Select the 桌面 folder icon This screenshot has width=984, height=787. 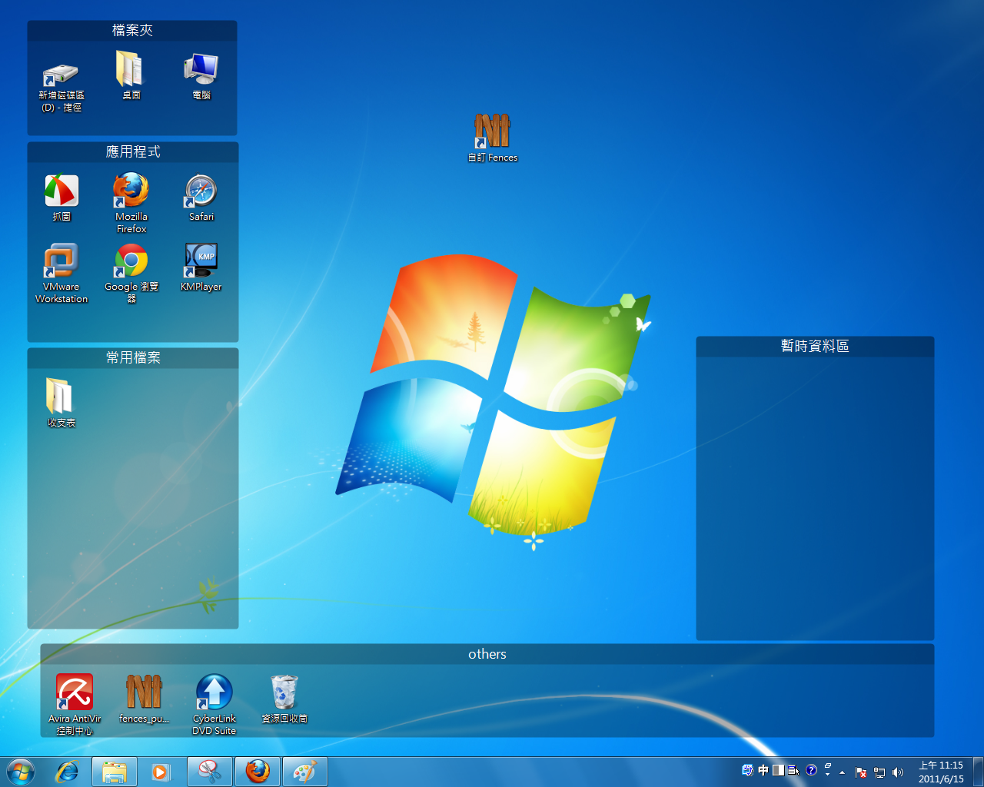pos(131,75)
